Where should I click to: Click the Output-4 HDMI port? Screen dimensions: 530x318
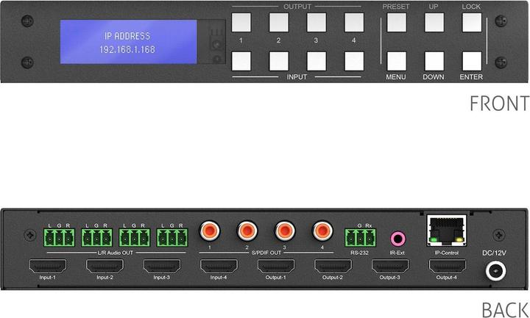(x=448, y=266)
